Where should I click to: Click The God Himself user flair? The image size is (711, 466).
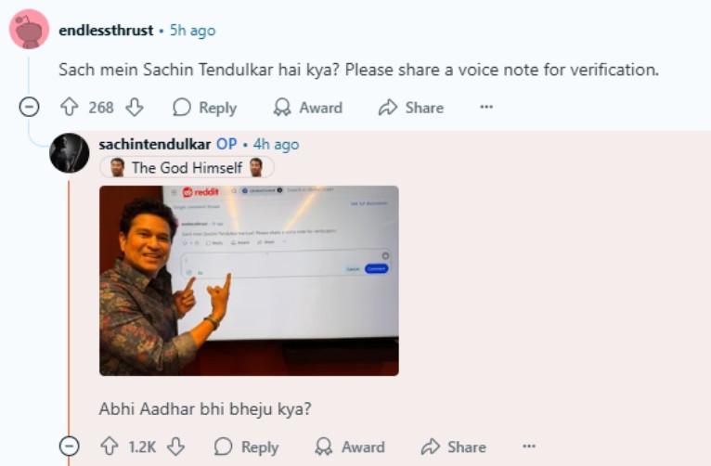pyautogui.click(x=187, y=168)
